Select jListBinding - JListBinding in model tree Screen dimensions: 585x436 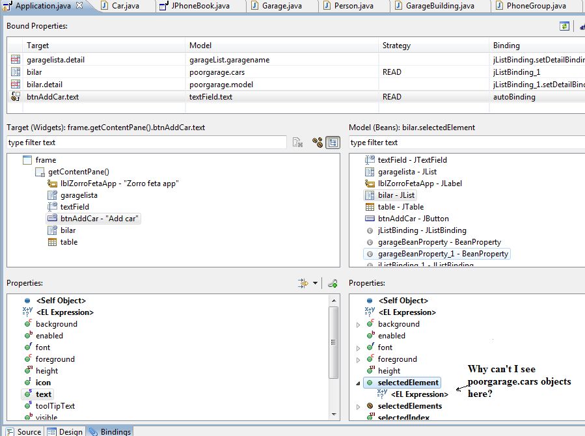(422, 230)
